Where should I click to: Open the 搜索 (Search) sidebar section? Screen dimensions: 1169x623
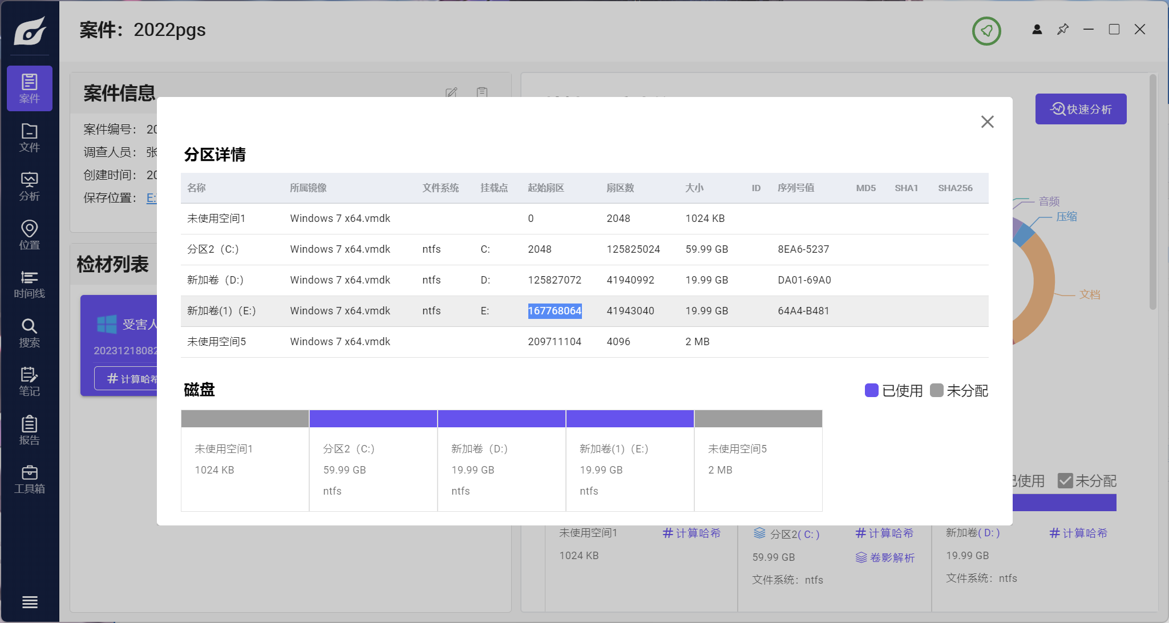point(30,333)
